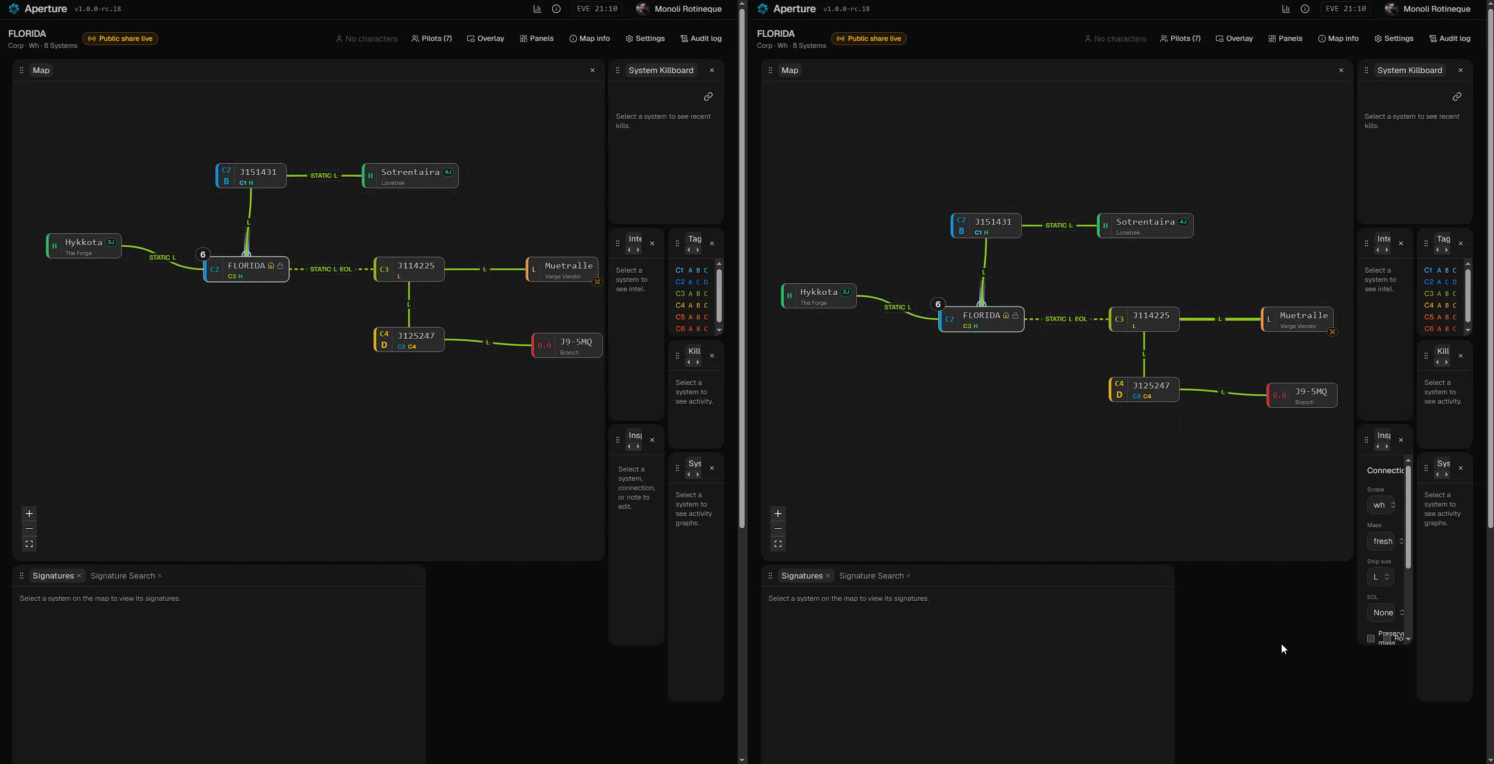Select J9-5MQ system node on right map

pos(1302,395)
